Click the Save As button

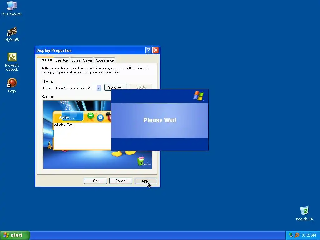point(116,87)
